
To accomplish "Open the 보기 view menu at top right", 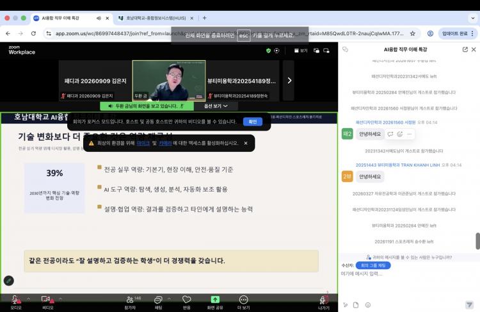I will click(300, 50).
